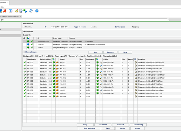Click the Autorouting button
Screen dimensions: 181x131
click(x=138, y=125)
